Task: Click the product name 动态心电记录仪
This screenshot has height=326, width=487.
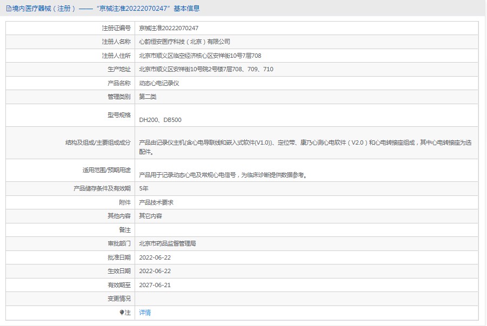Action: point(159,83)
